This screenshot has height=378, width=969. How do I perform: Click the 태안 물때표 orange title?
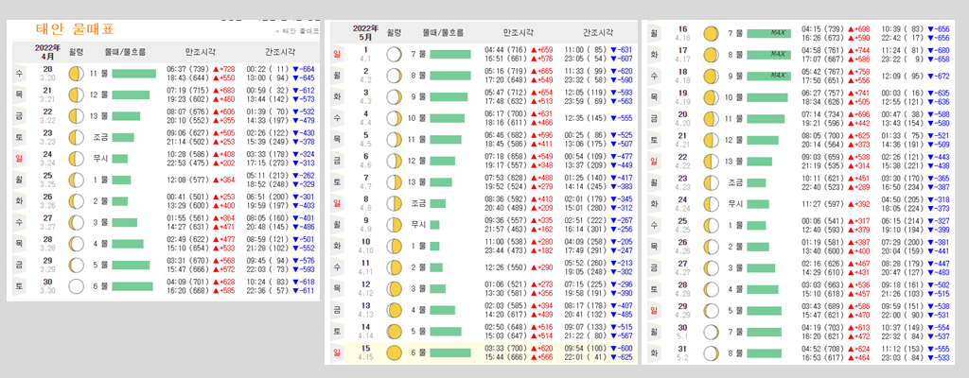[x=75, y=29]
